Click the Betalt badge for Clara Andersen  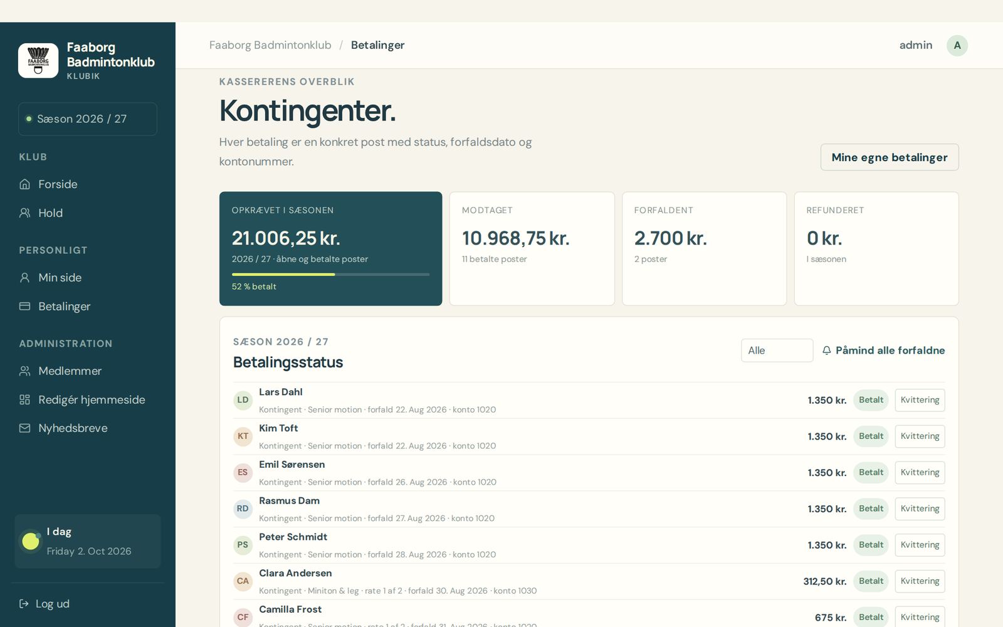tap(871, 581)
